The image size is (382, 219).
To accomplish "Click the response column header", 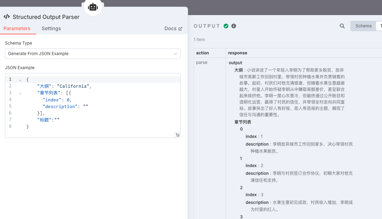I will tap(238, 53).
